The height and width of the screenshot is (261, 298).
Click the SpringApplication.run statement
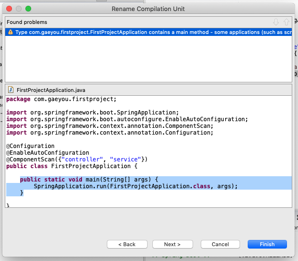pyautogui.click(x=136, y=186)
